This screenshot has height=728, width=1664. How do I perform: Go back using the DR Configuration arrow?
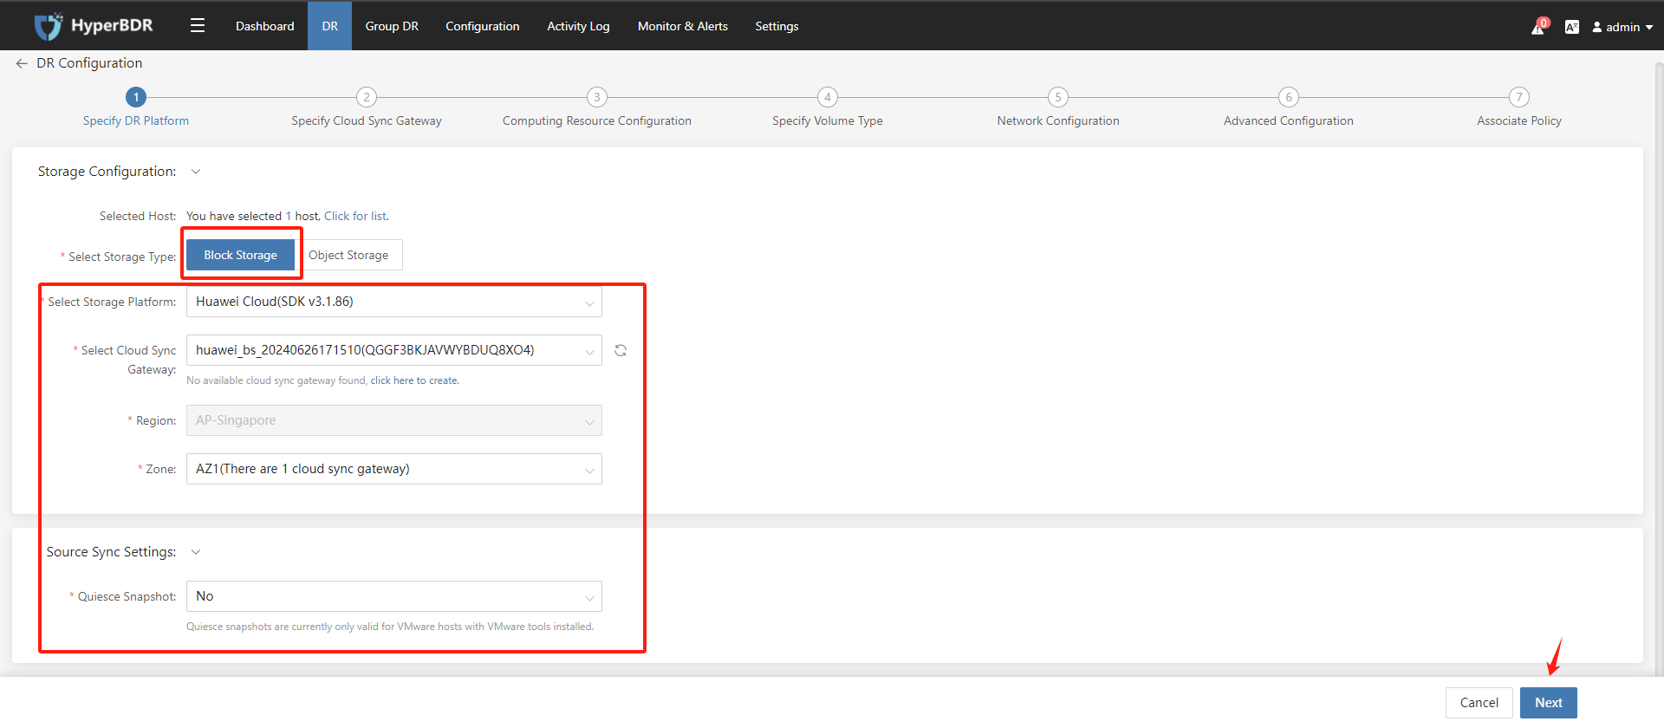click(22, 63)
